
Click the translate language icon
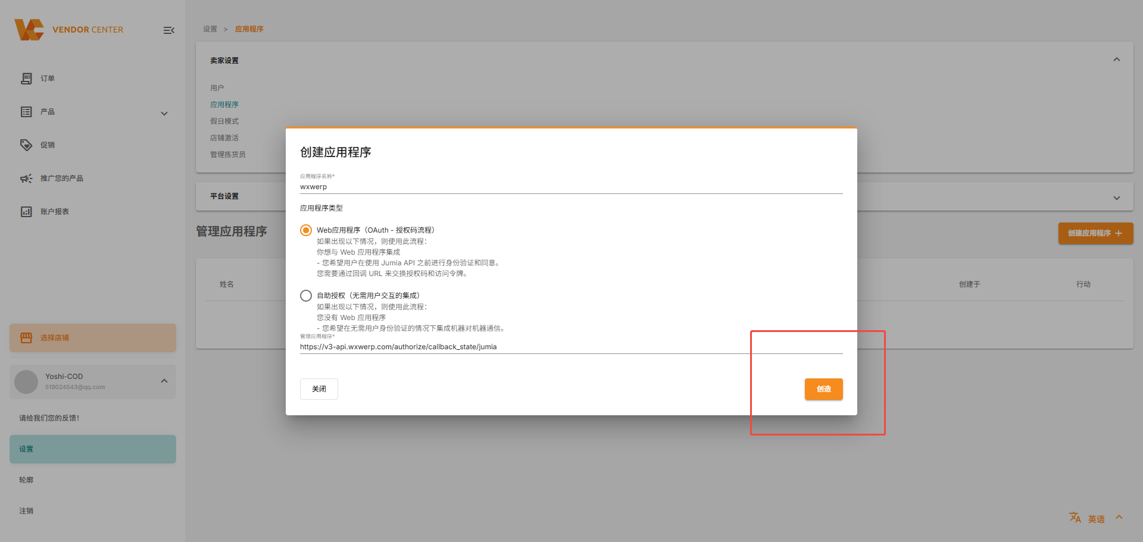pos(1075,518)
